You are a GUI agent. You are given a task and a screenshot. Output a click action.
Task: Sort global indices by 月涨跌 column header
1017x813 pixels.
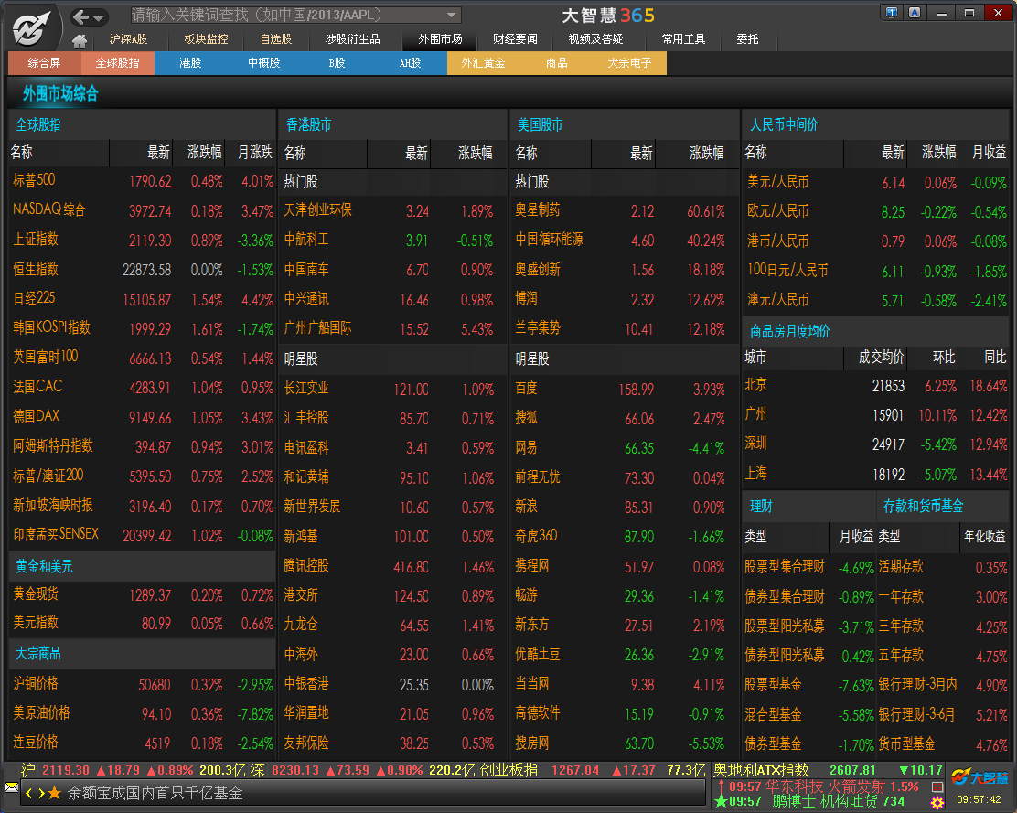254,153
